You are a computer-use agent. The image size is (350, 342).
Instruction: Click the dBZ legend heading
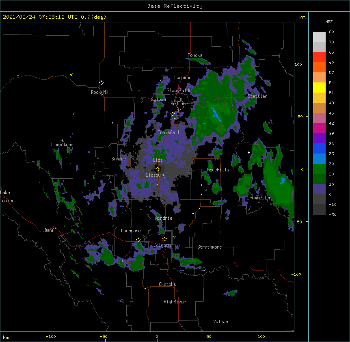(x=329, y=22)
